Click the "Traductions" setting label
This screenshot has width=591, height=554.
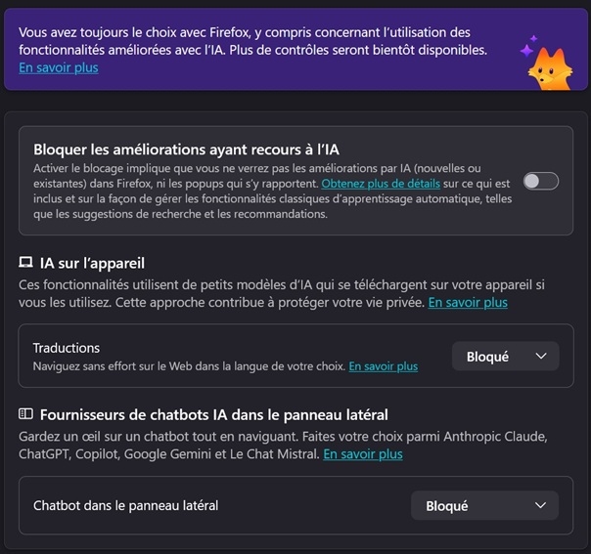[67, 348]
